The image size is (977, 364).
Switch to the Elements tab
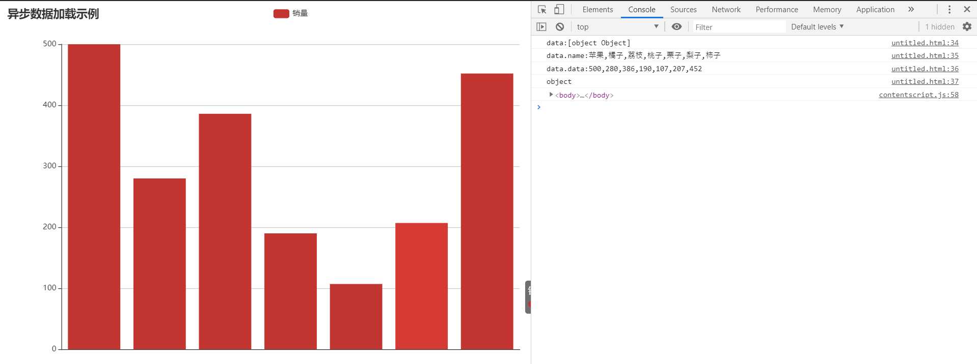pyautogui.click(x=598, y=10)
